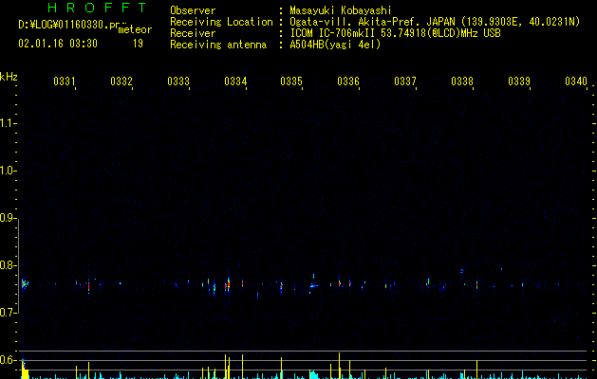Click the 0.9 frequency axis label
The height and width of the screenshot is (379, 597).
click(x=8, y=218)
